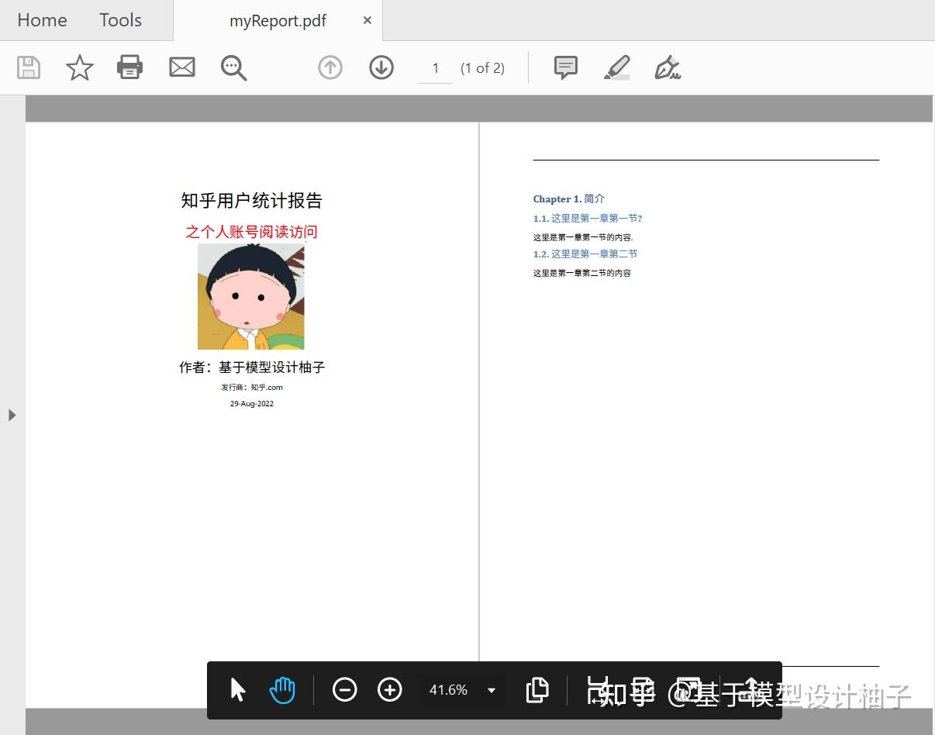The image size is (935, 735).
Task: Save the file with the floppy disk icon
Action: [x=29, y=67]
